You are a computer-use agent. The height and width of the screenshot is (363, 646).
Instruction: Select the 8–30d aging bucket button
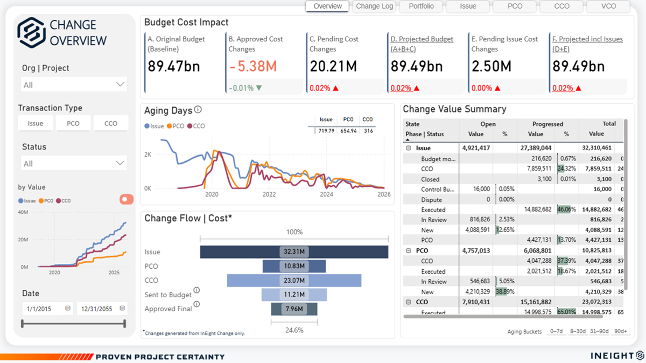pos(578,331)
